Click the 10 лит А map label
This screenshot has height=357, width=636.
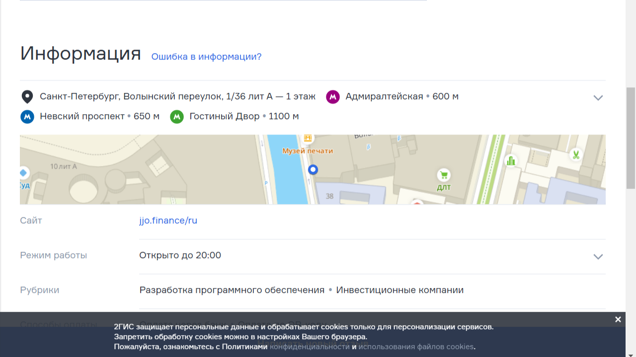tap(64, 166)
